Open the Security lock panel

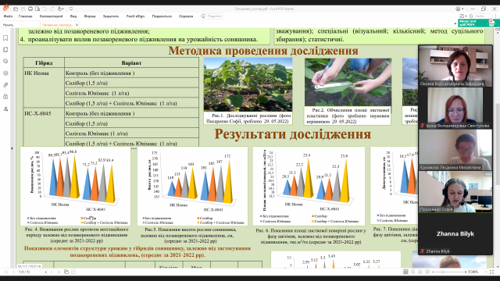tap(5, 97)
